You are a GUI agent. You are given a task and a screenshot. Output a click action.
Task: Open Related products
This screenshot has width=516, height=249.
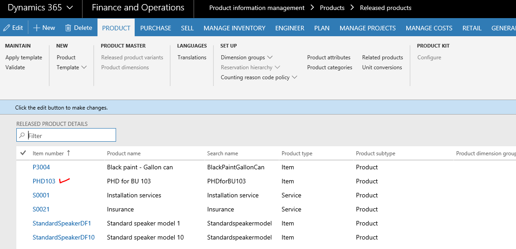(382, 57)
